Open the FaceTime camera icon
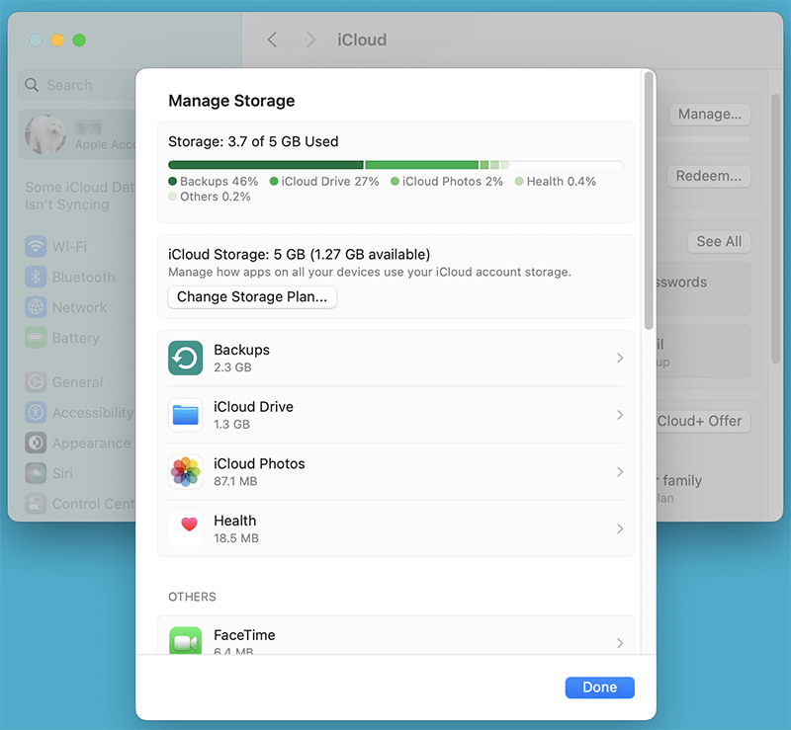The width and height of the screenshot is (791, 730). [187, 641]
